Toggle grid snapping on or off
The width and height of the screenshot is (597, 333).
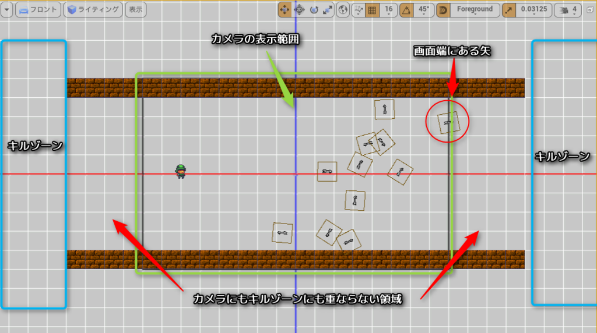(372, 9)
